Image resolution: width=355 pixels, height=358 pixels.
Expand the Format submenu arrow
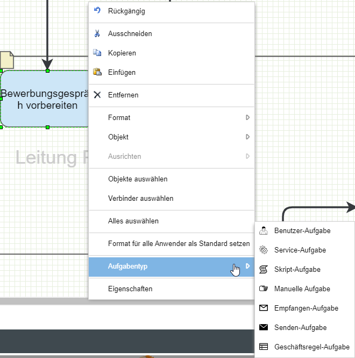(x=247, y=117)
